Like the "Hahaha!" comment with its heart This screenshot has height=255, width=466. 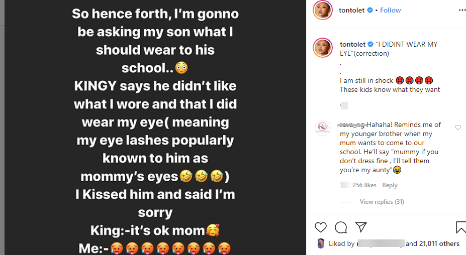(x=458, y=127)
